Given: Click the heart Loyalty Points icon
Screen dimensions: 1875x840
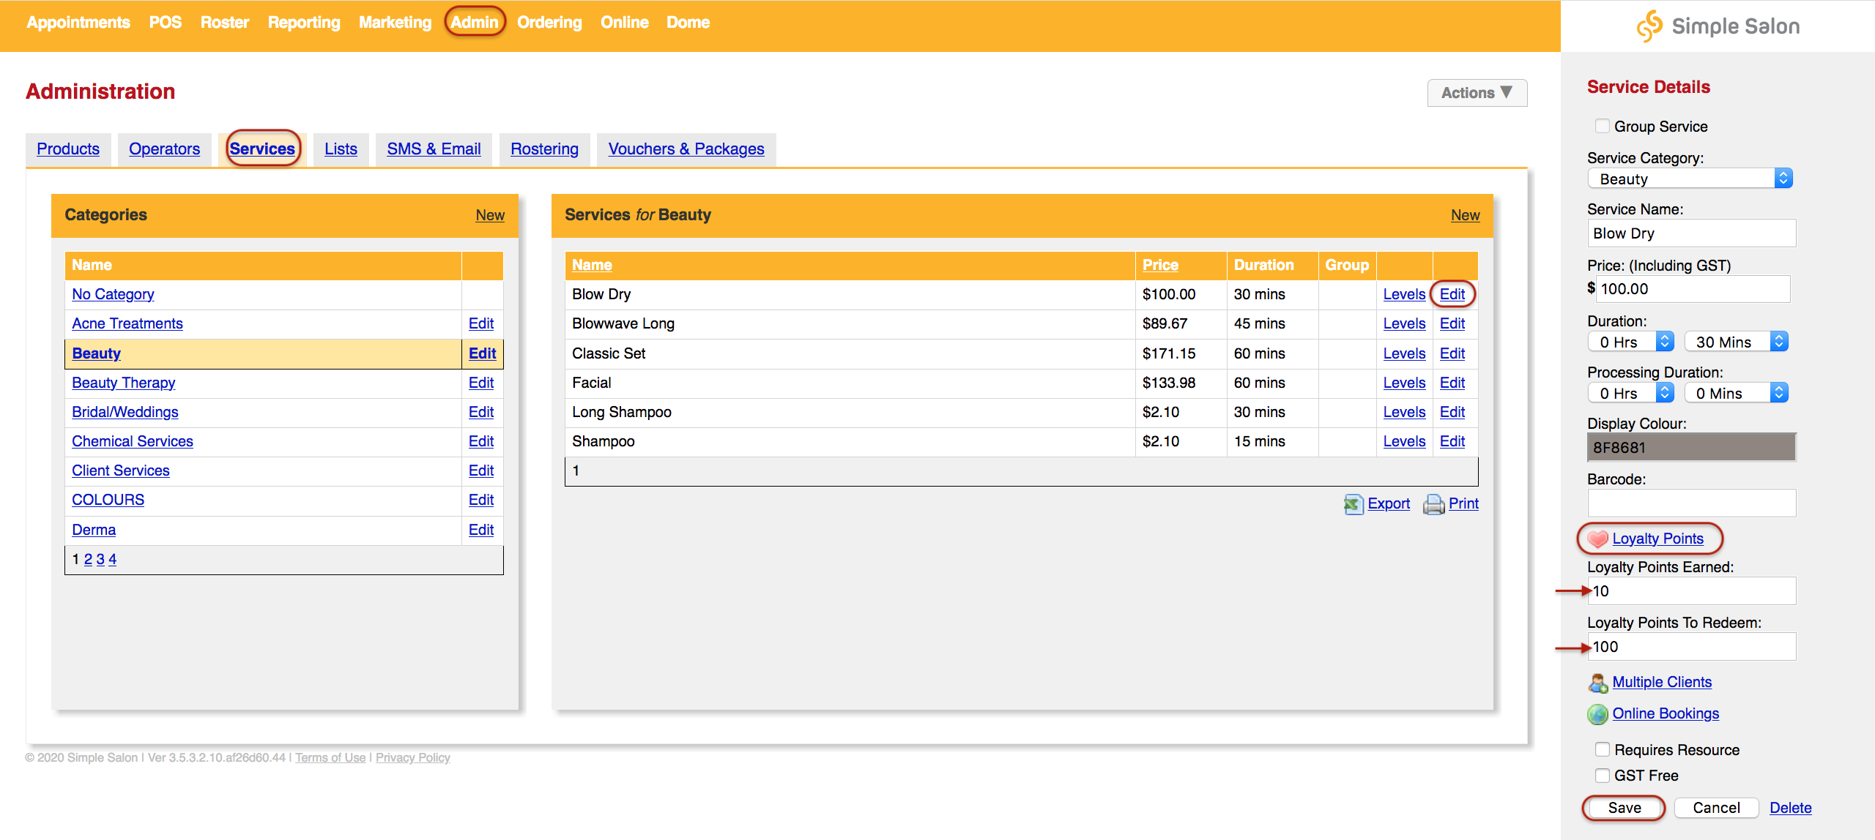Looking at the screenshot, I should point(1597,539).
